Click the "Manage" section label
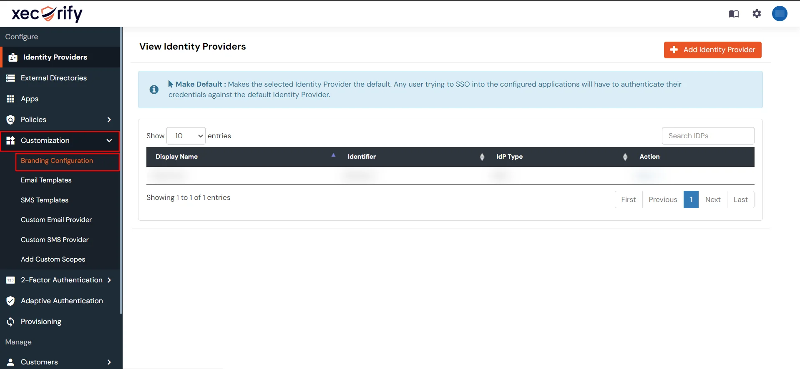This screenshot has width=800, height=369. tap(18, 342)
